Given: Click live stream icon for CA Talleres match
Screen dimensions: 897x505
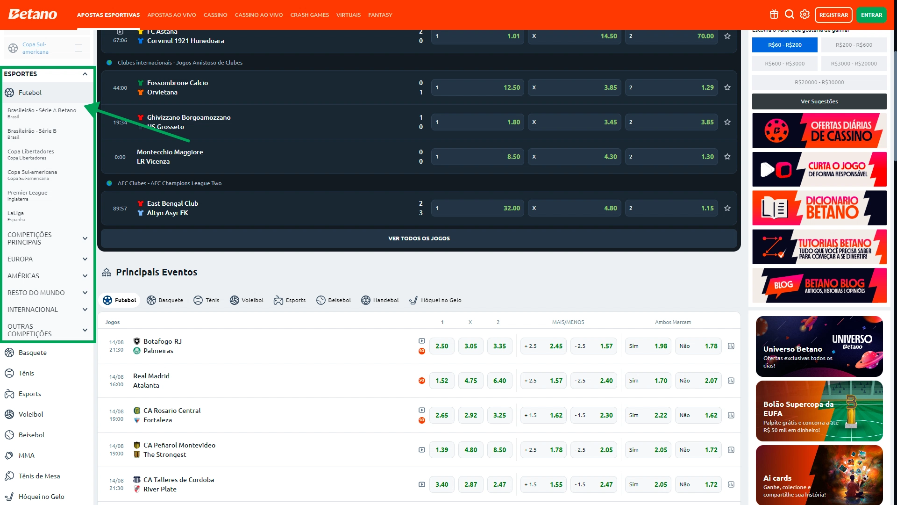Looking at the screenshot, I should pyautogui.click(x=422, y=484).
